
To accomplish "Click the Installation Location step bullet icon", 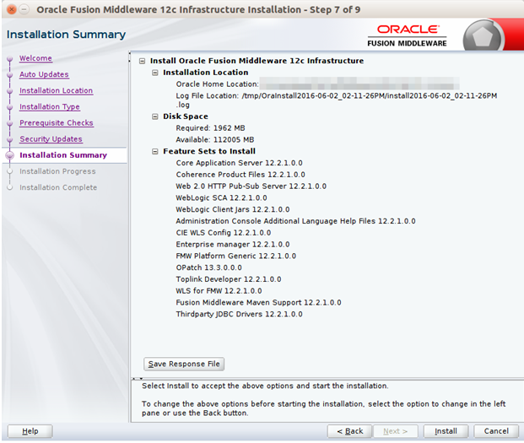I will pos(9,90).
